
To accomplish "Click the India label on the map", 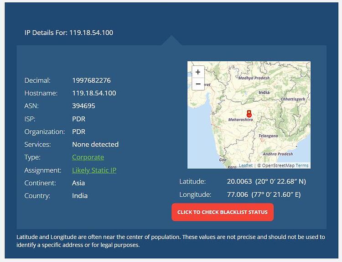I will (x=264, y=92).
